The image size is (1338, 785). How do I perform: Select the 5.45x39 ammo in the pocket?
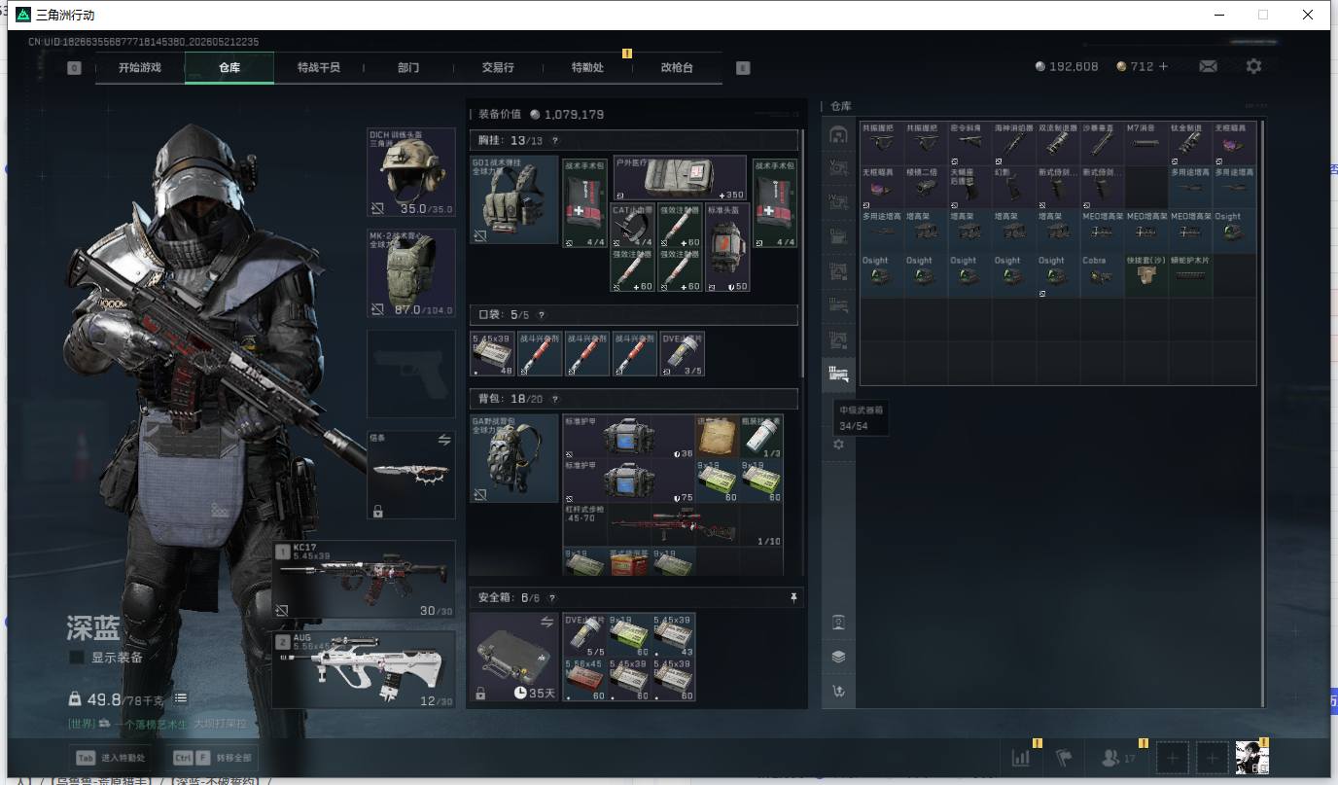[493, 354]
